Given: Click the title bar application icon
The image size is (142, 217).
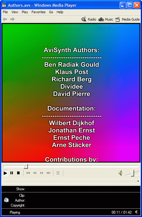Looking at the screenshot, I should pyautogui.click(x=4, y=5).
